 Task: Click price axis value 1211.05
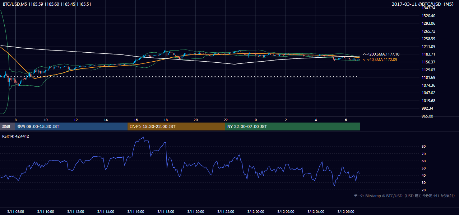click(x=429, y=47)
